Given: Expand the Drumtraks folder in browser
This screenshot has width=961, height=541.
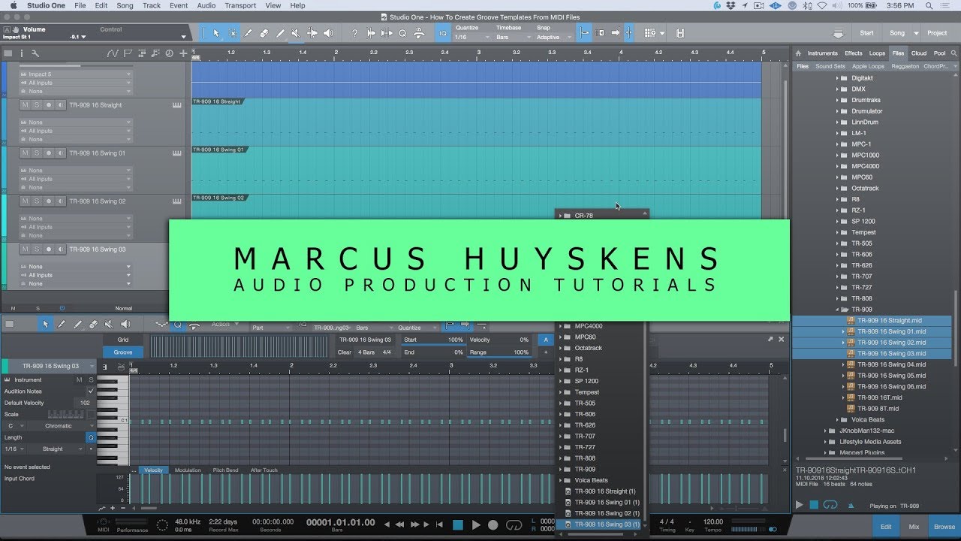Looking at the screenshot, I should tap(837, 100).
